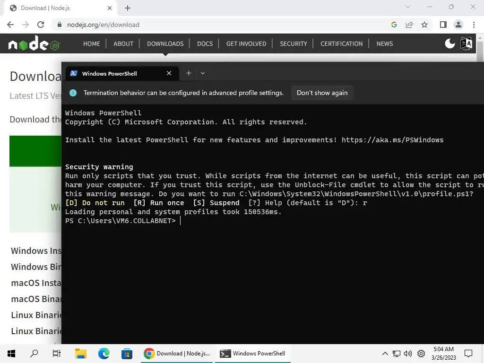Open NEWS navigation link
Viewport: 484px width, 363px height.
click(x=385, y=44)
